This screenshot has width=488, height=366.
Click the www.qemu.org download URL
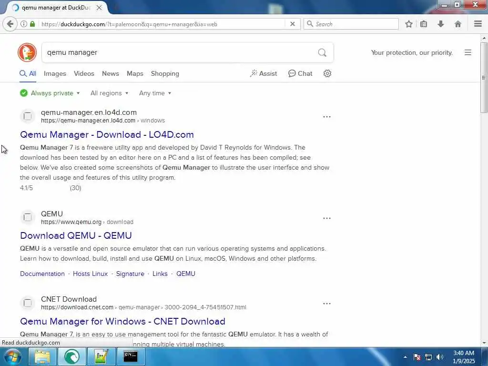pos(87,222)
